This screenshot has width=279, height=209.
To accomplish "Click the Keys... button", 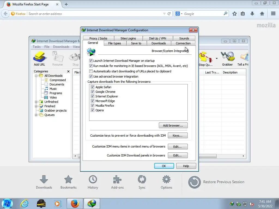I will click(178, 136).
